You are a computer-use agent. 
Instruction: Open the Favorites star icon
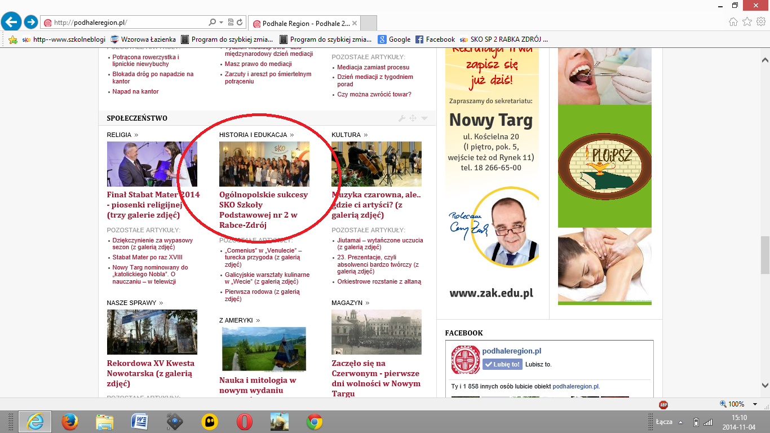(x=747, y=22)
